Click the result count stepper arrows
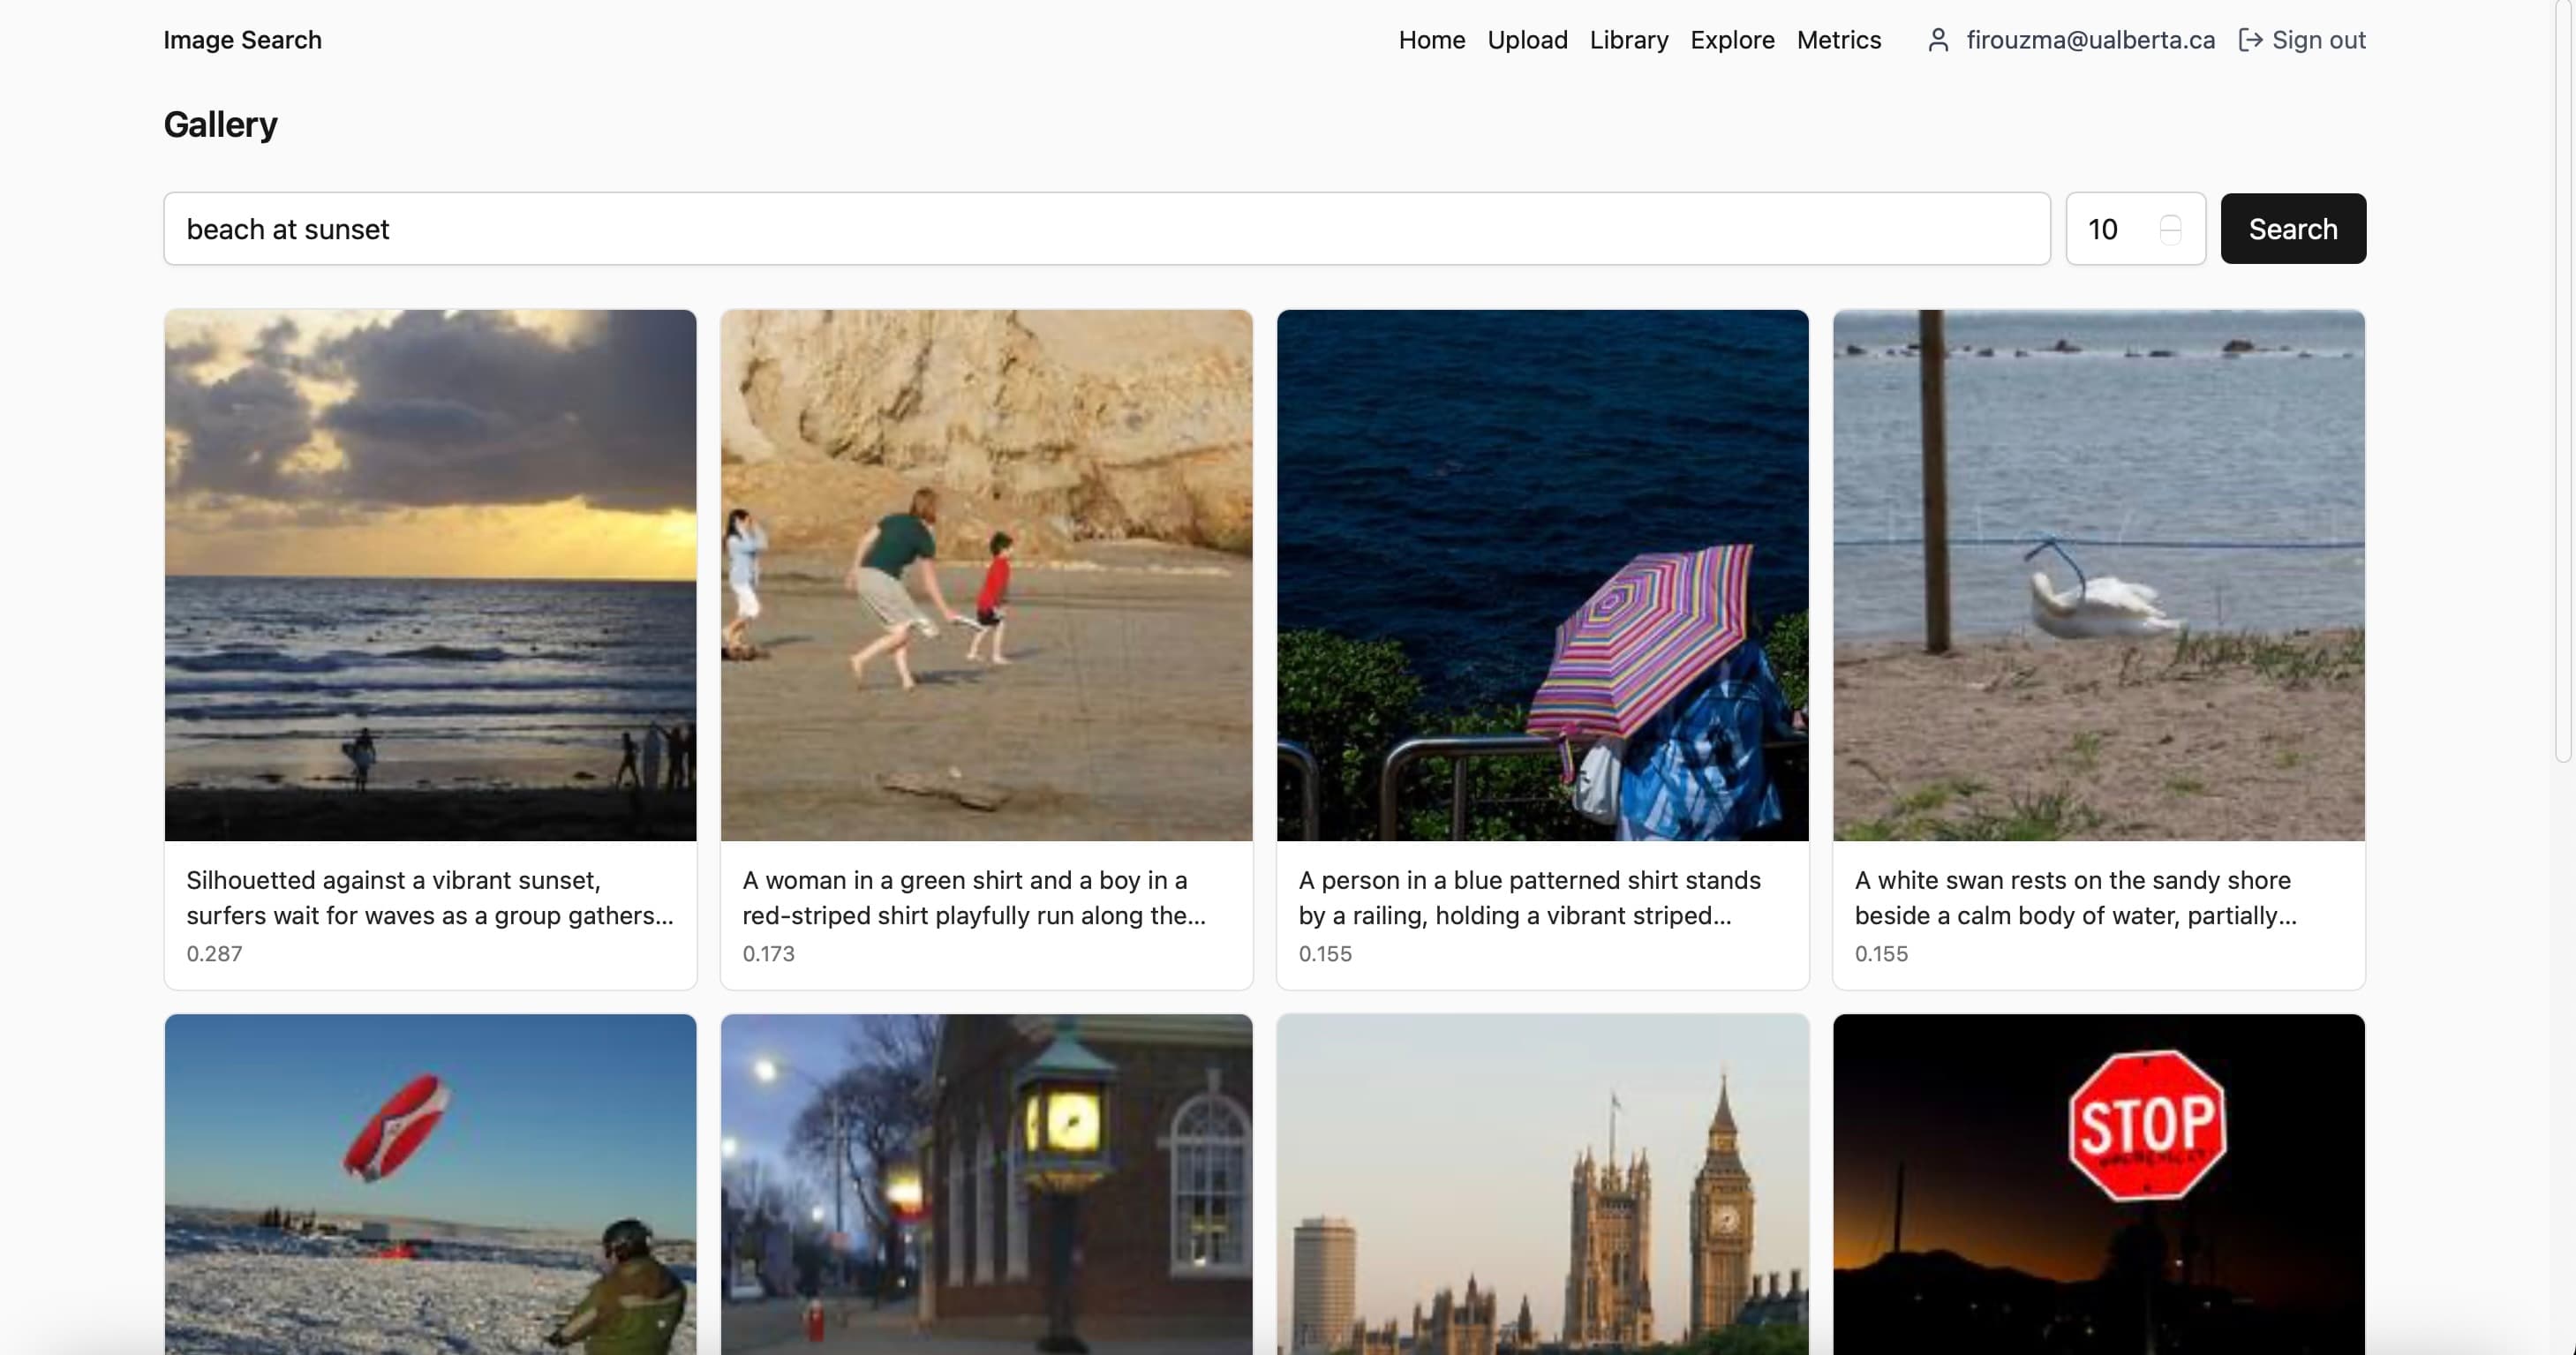This screenshot has width=2576, height=1355. point(2170,229)
